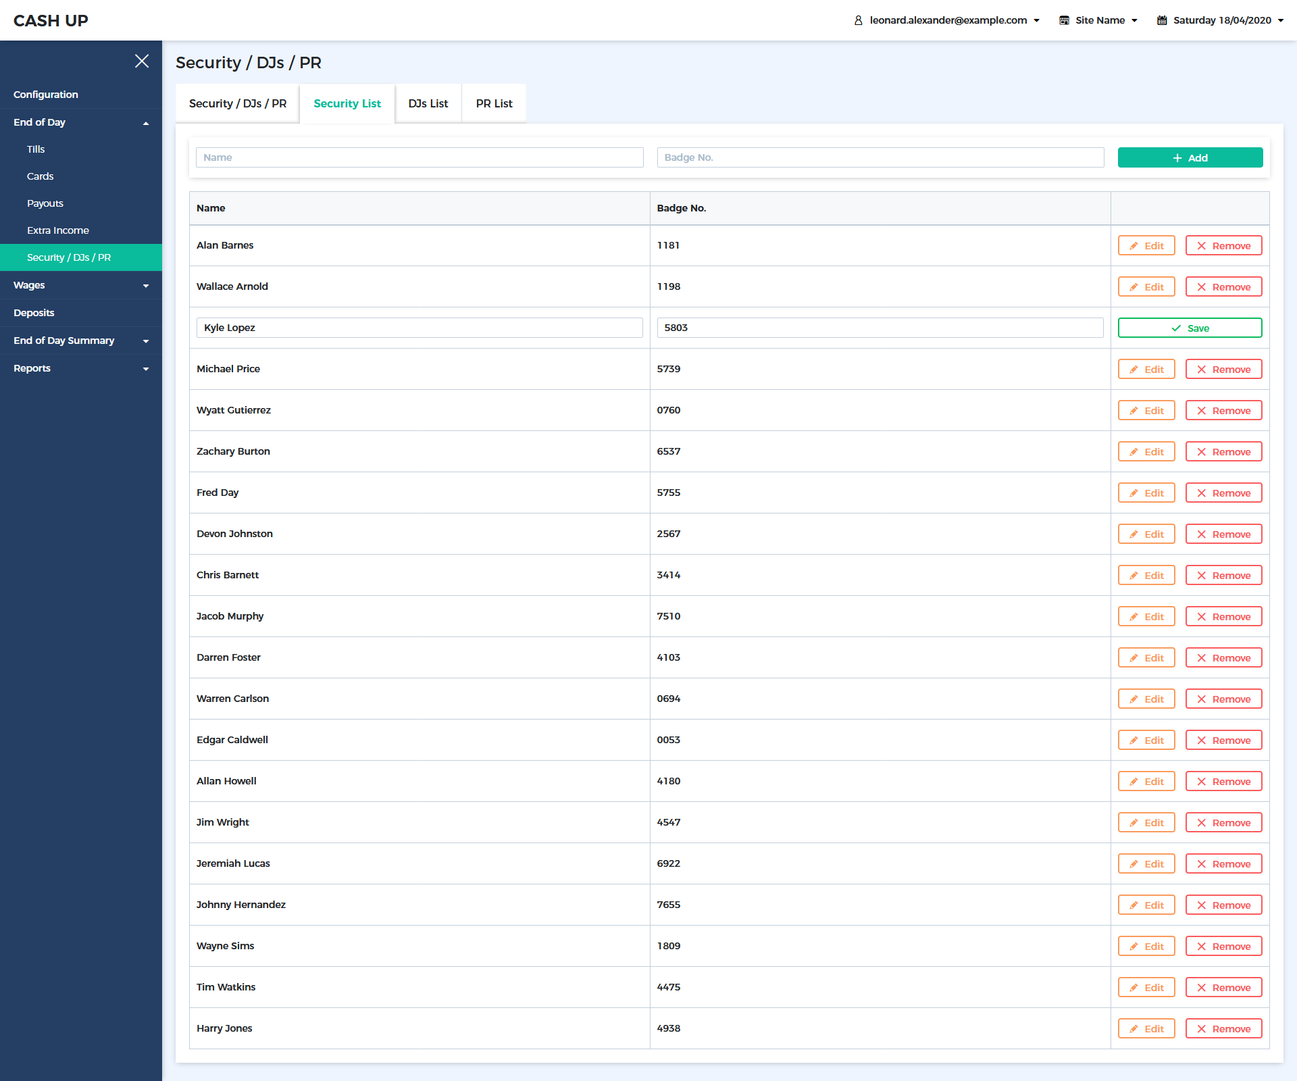Collapse the End of Day menu section
The height and width of the screenshot is (1081, 1297).
[146, 123]
